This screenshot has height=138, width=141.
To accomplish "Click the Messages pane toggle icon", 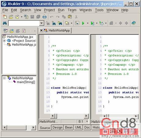I will coord(77,23).
